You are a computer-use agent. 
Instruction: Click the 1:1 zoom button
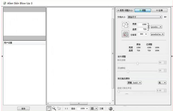tap(66, 109)
